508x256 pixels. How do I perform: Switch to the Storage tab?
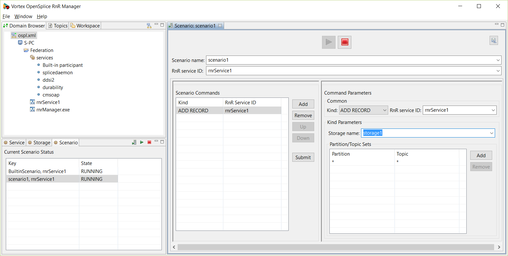point(39,142)
